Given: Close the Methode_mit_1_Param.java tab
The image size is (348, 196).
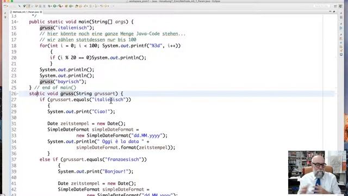Looking at the screenshot, I should 41,12.
